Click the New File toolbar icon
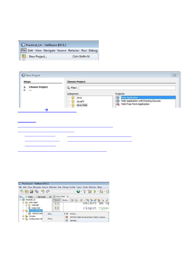Viewport: 196px width, 261px height. click(x=22, y=191)
